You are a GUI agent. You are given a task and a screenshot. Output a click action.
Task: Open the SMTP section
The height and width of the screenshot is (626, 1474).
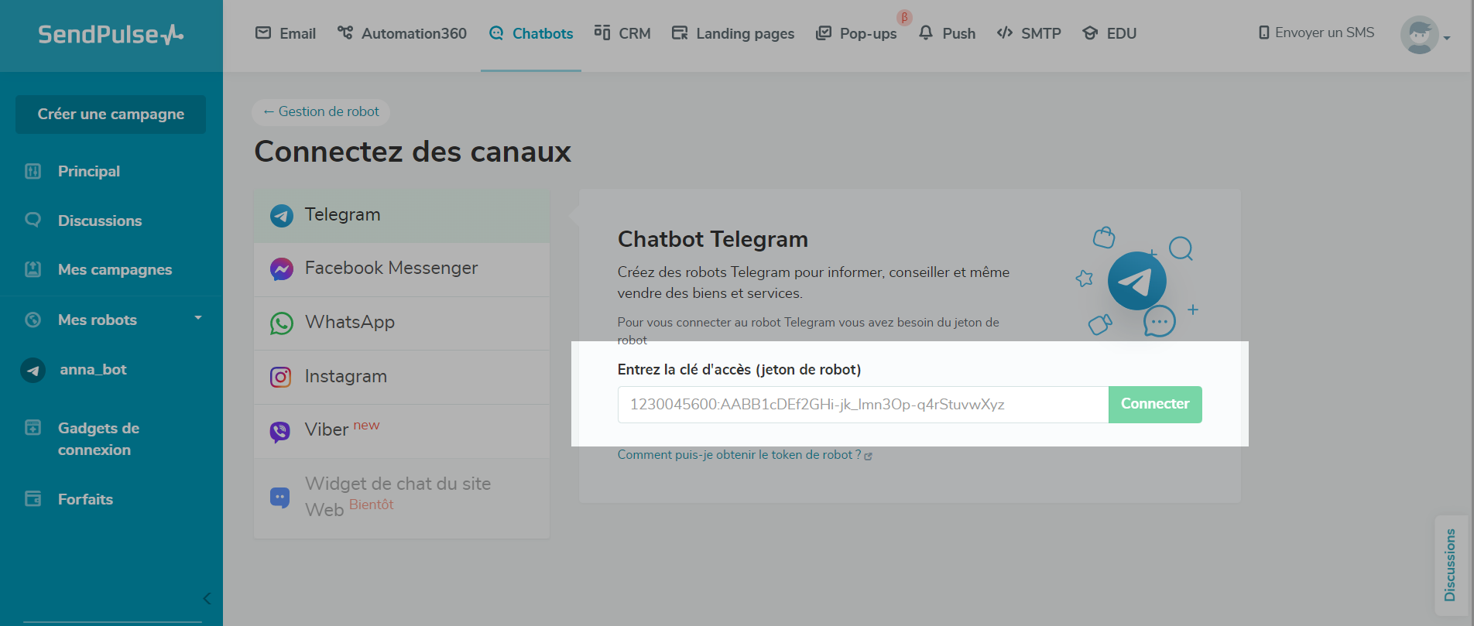pyautogui.click(x=1029, y=33)
